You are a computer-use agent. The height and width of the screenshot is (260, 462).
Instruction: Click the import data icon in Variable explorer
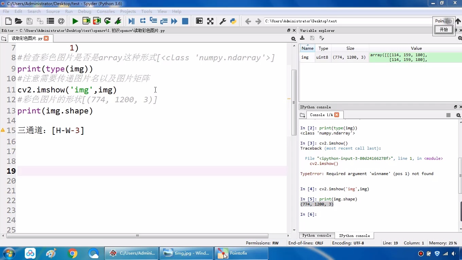pyautogui.click(x=303, y=38)
